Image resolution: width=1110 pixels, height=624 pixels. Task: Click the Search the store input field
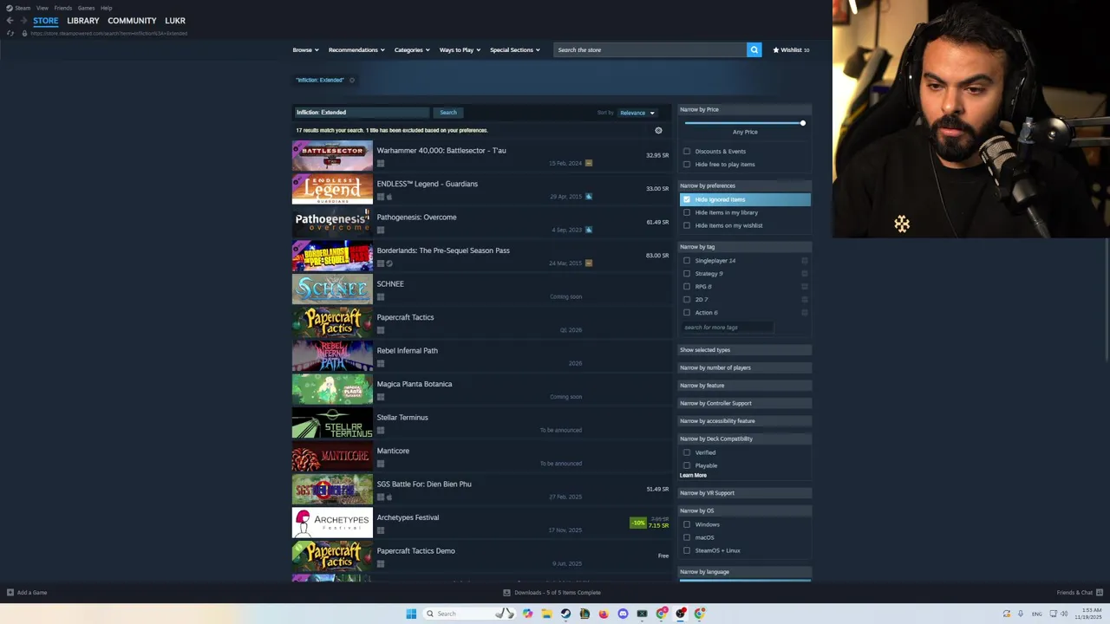point(650,49)
